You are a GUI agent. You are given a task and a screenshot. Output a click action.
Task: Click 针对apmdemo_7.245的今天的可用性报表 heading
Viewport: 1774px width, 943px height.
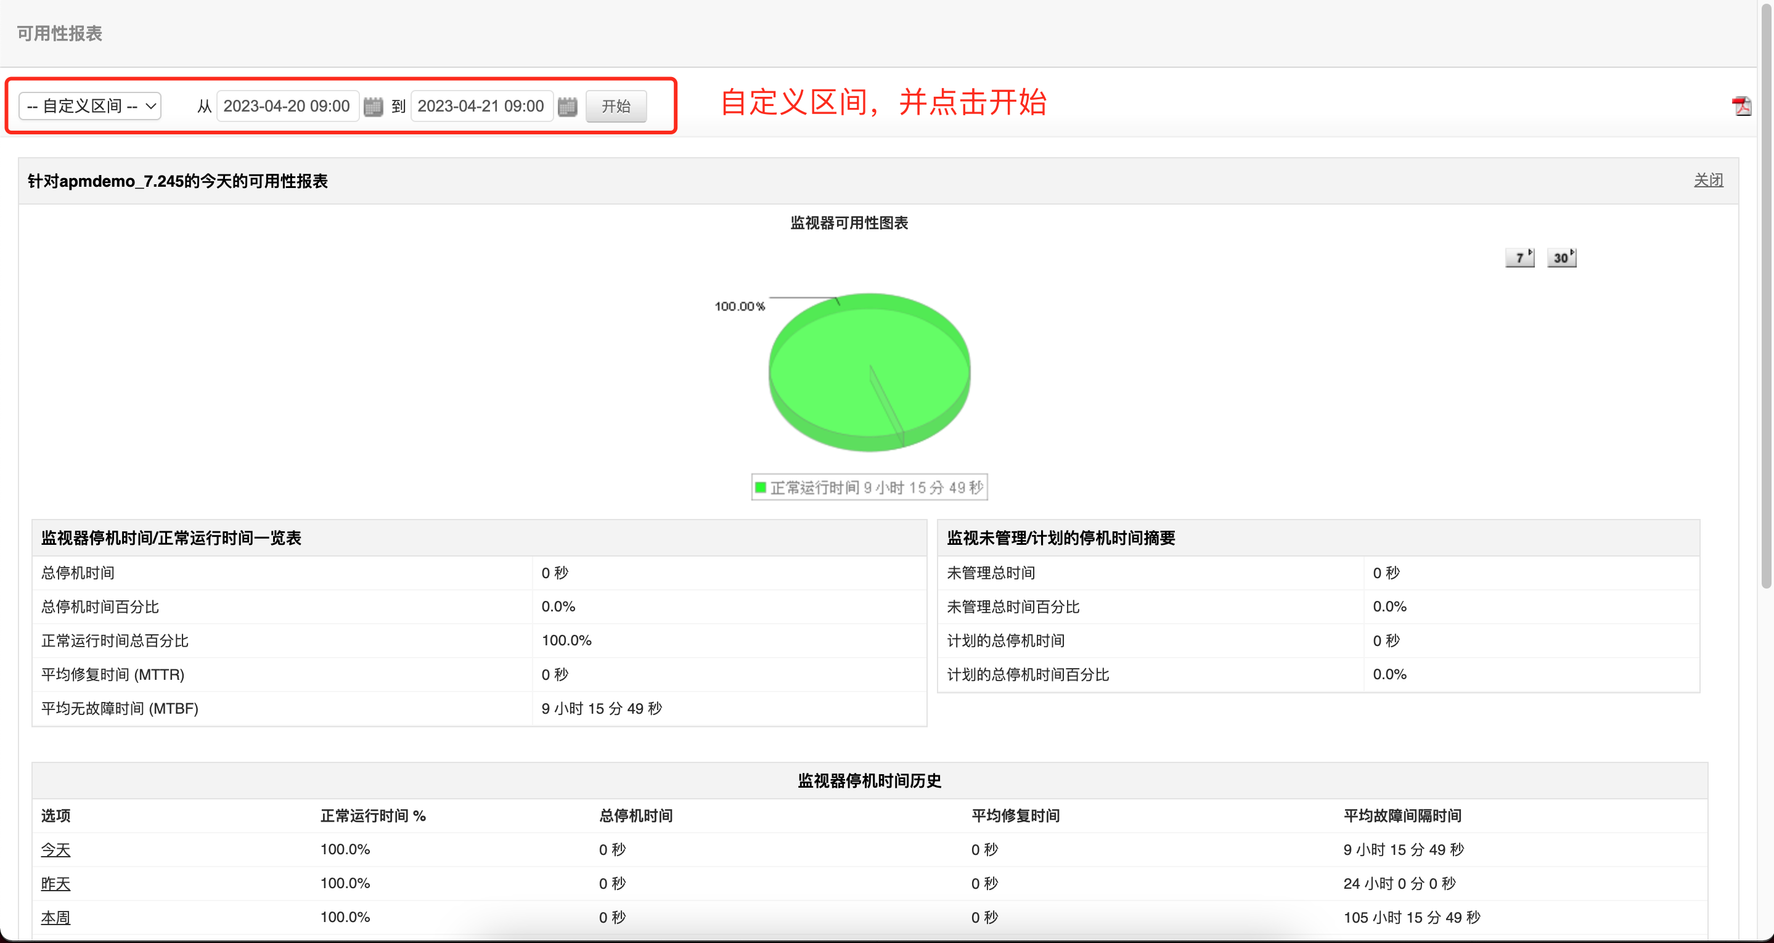[178, 181]
